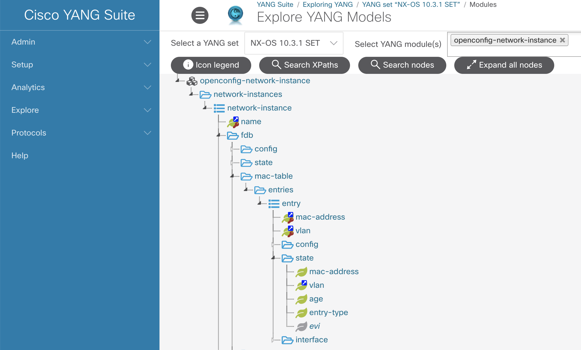Select the evi leaf label

click(314, 326)
